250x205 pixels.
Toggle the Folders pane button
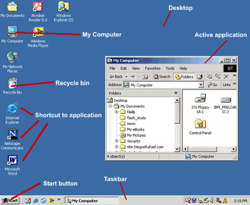(184, 77)
